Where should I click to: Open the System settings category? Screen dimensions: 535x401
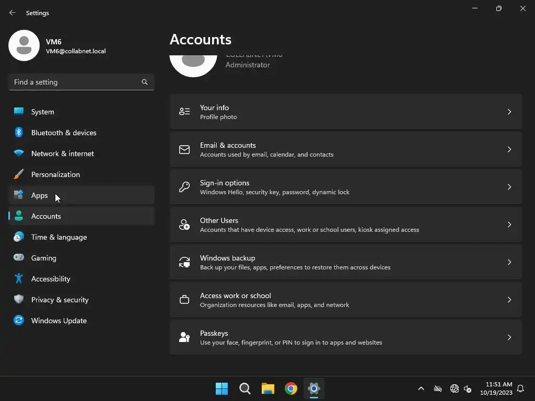(x=81, y=112)
